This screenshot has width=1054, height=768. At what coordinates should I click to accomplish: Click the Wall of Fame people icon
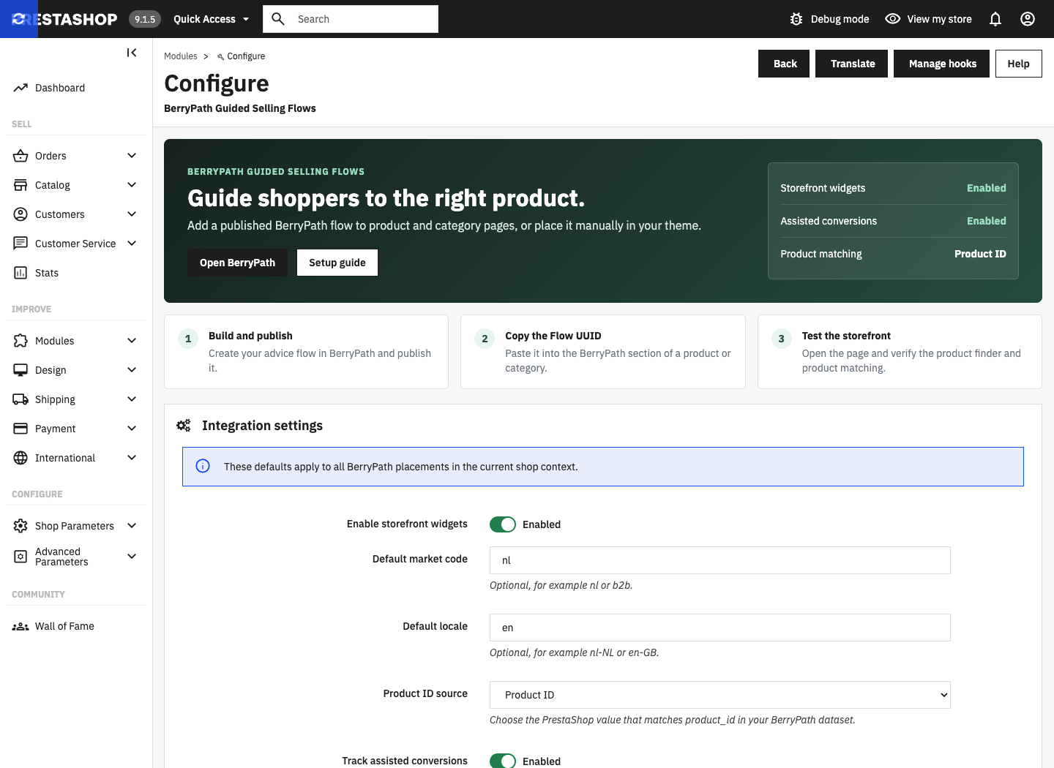coord(20,626)
